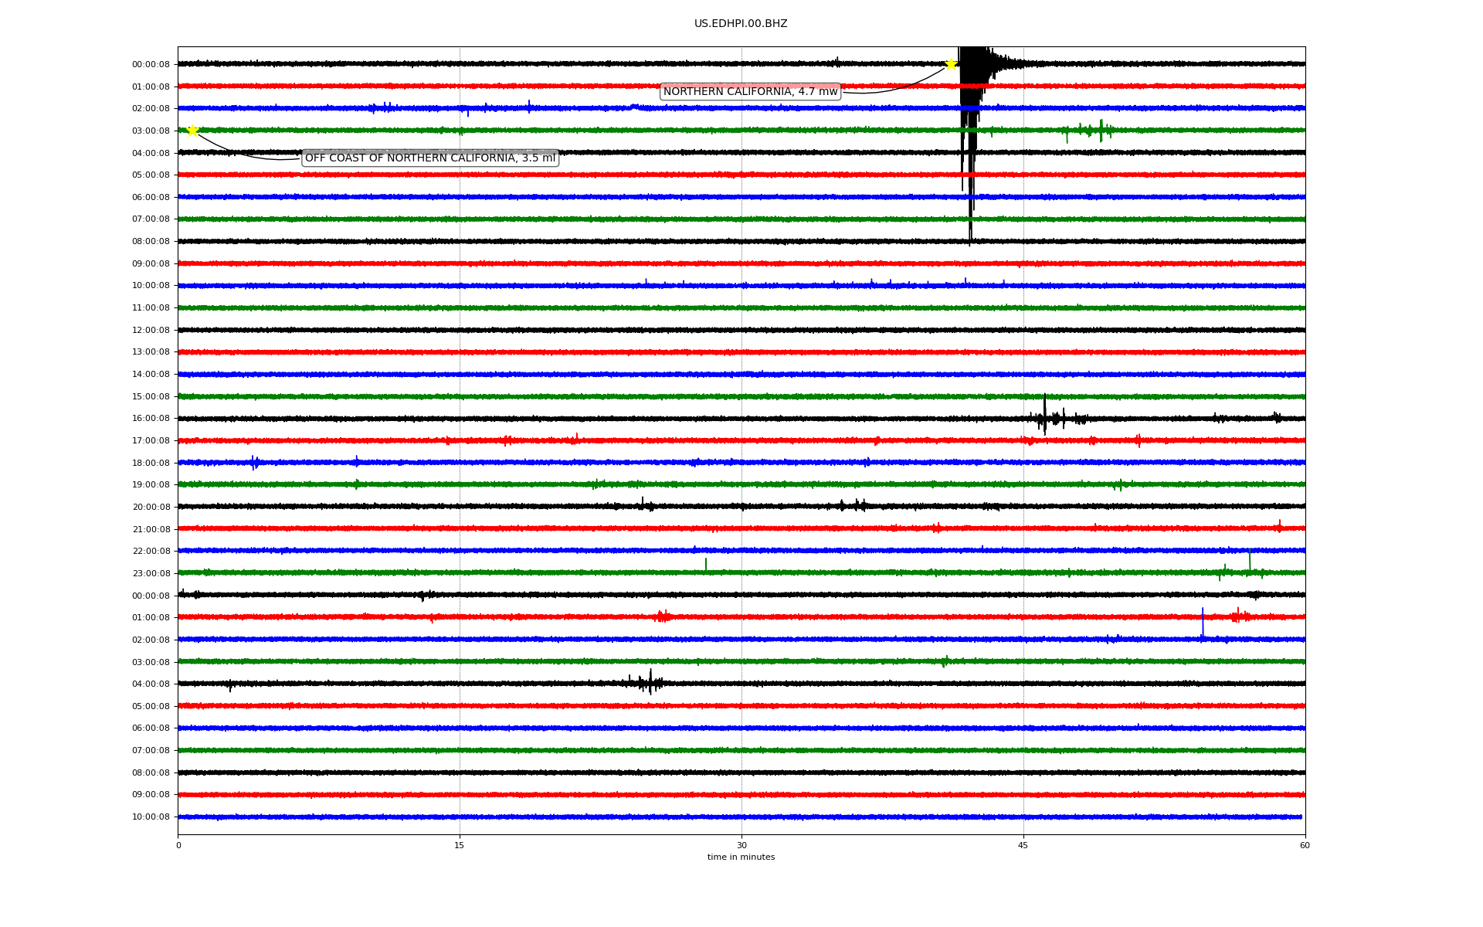Click the NORTHERN CALIFORNIA, 4.7 mw annotation
This screenshot has height=927, width=1483.
750,92
